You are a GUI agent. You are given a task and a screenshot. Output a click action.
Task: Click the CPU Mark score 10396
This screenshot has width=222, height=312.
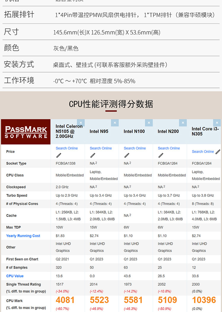tap(204, 300)
